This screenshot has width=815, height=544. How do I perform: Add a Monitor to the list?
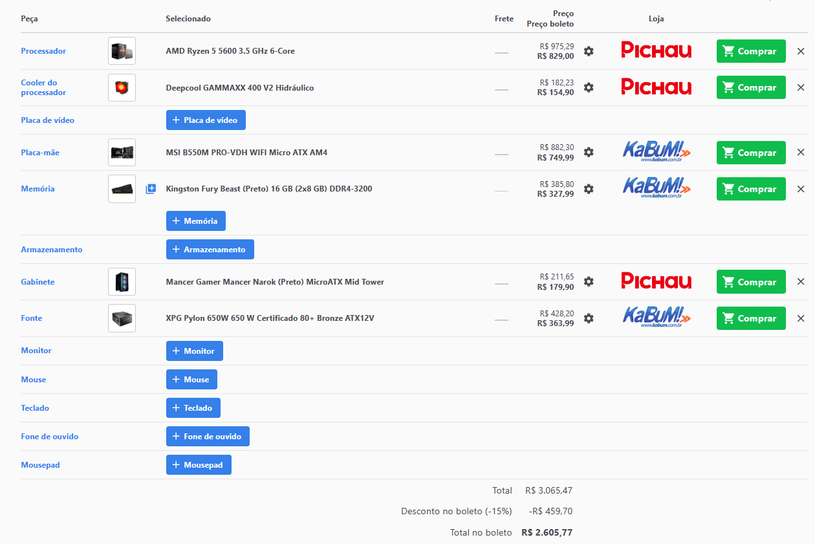pyautogui.click(x=195, y=351)
